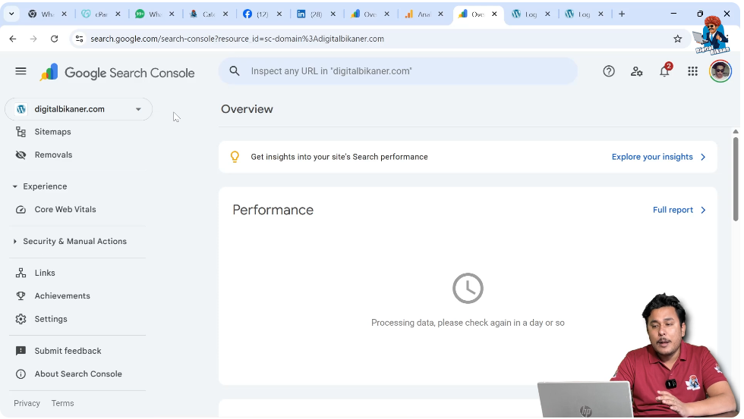View site information icon in address bar
The width and height of the screenshot is (744, 419).
(79, 39)
